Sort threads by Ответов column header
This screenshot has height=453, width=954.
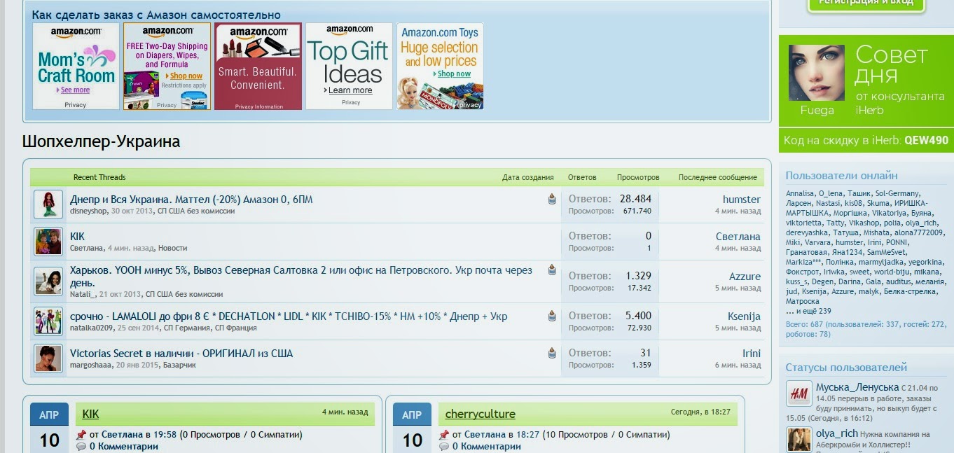582,178
